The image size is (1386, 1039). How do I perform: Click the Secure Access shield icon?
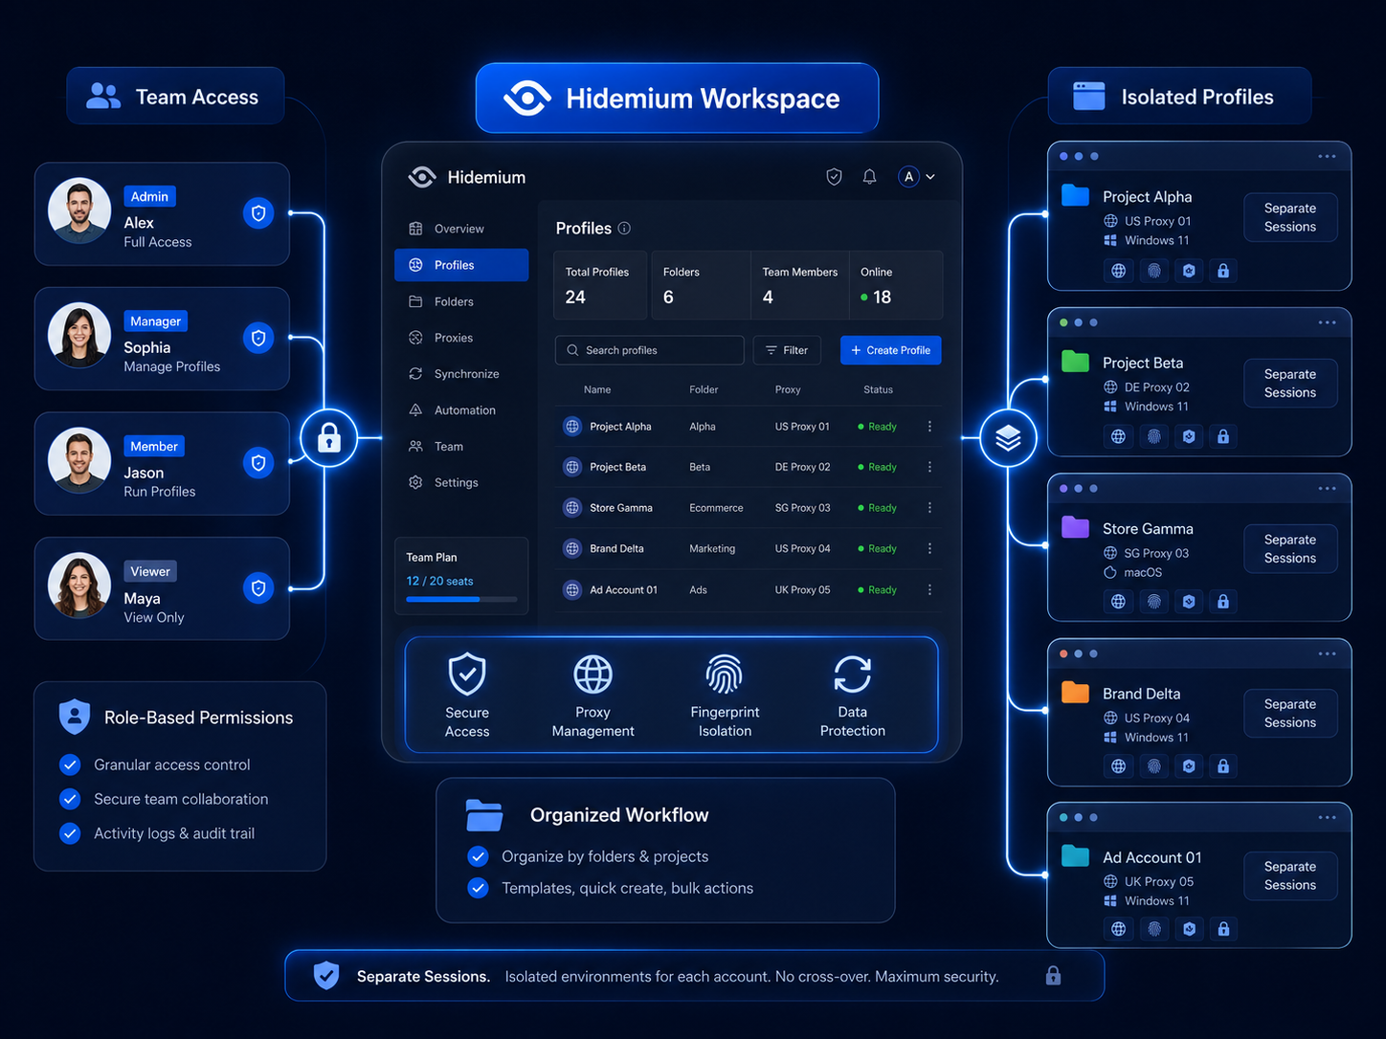(x=467, y=674)
